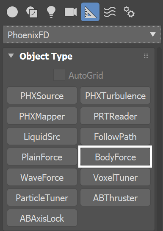The width and height of the screenshot is (163, 231).
Task: Select the Geometry sphere category icon
Action: click(x=12, y=12)
